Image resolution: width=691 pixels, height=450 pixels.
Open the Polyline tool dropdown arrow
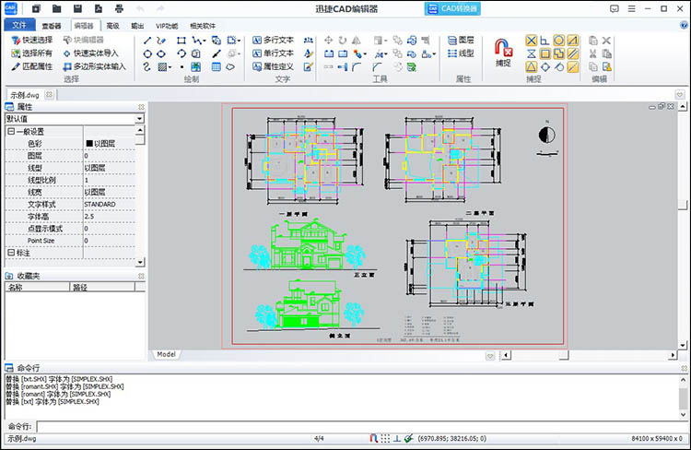(205, 41)
